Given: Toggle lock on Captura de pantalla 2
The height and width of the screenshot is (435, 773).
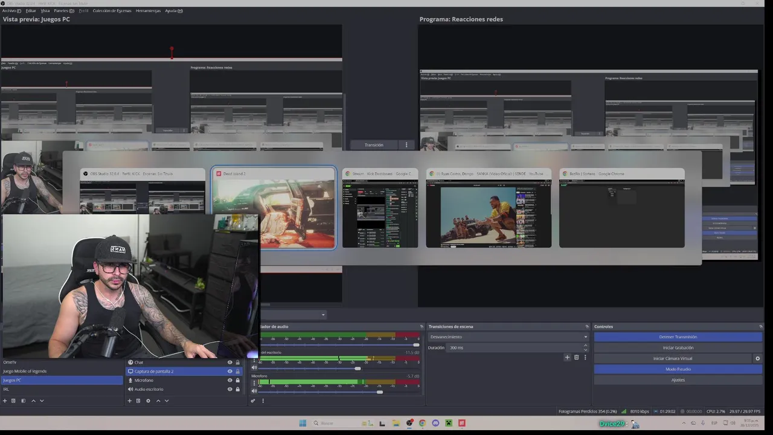Looking at the screenshot, I should (237, 372).
